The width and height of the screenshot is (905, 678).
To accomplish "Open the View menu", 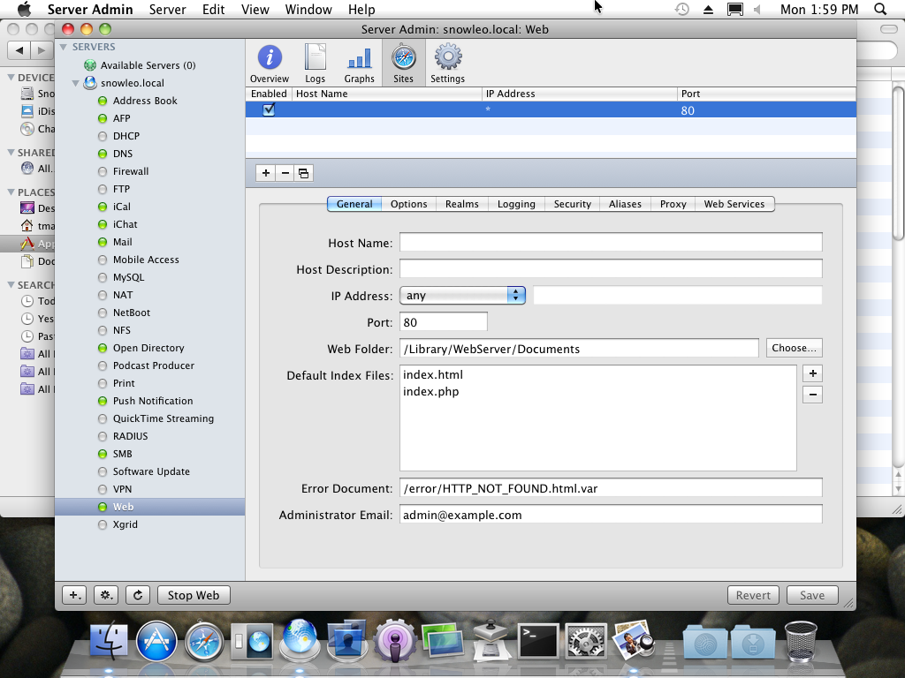I will [x=255, y=9].
